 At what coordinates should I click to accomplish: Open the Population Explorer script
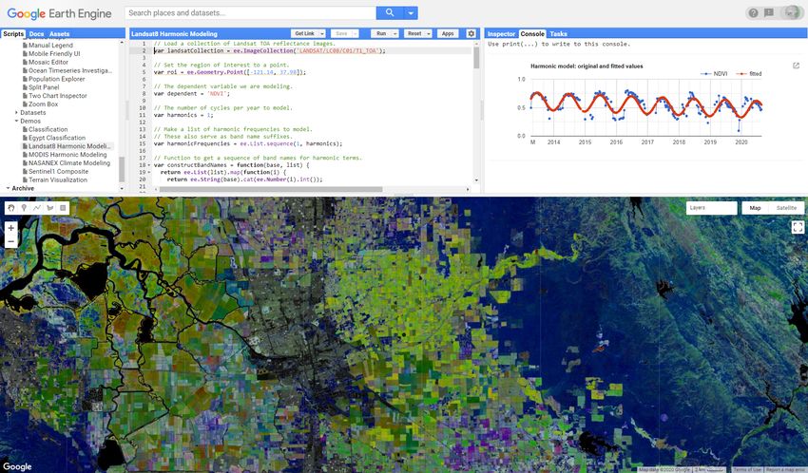pyautogui.click(x=56, y=79)
